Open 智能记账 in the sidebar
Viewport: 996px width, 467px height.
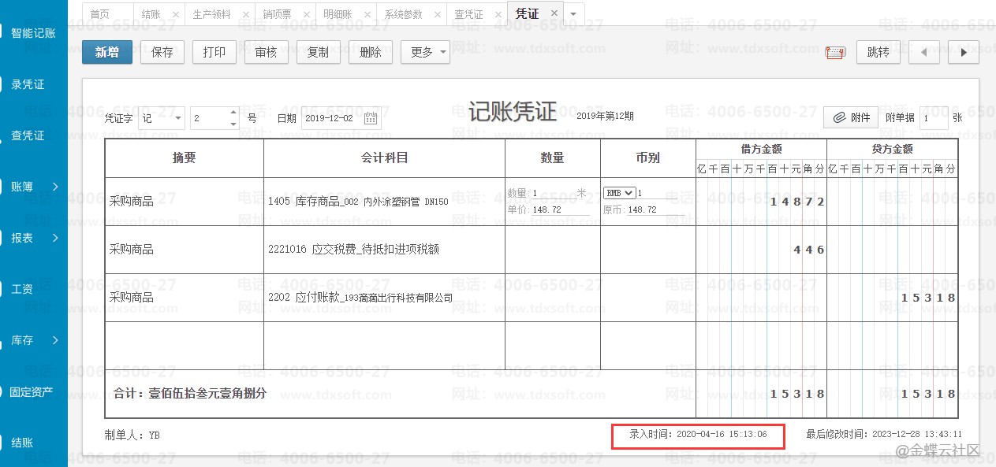pyautogui.click(x=33, y=33)
